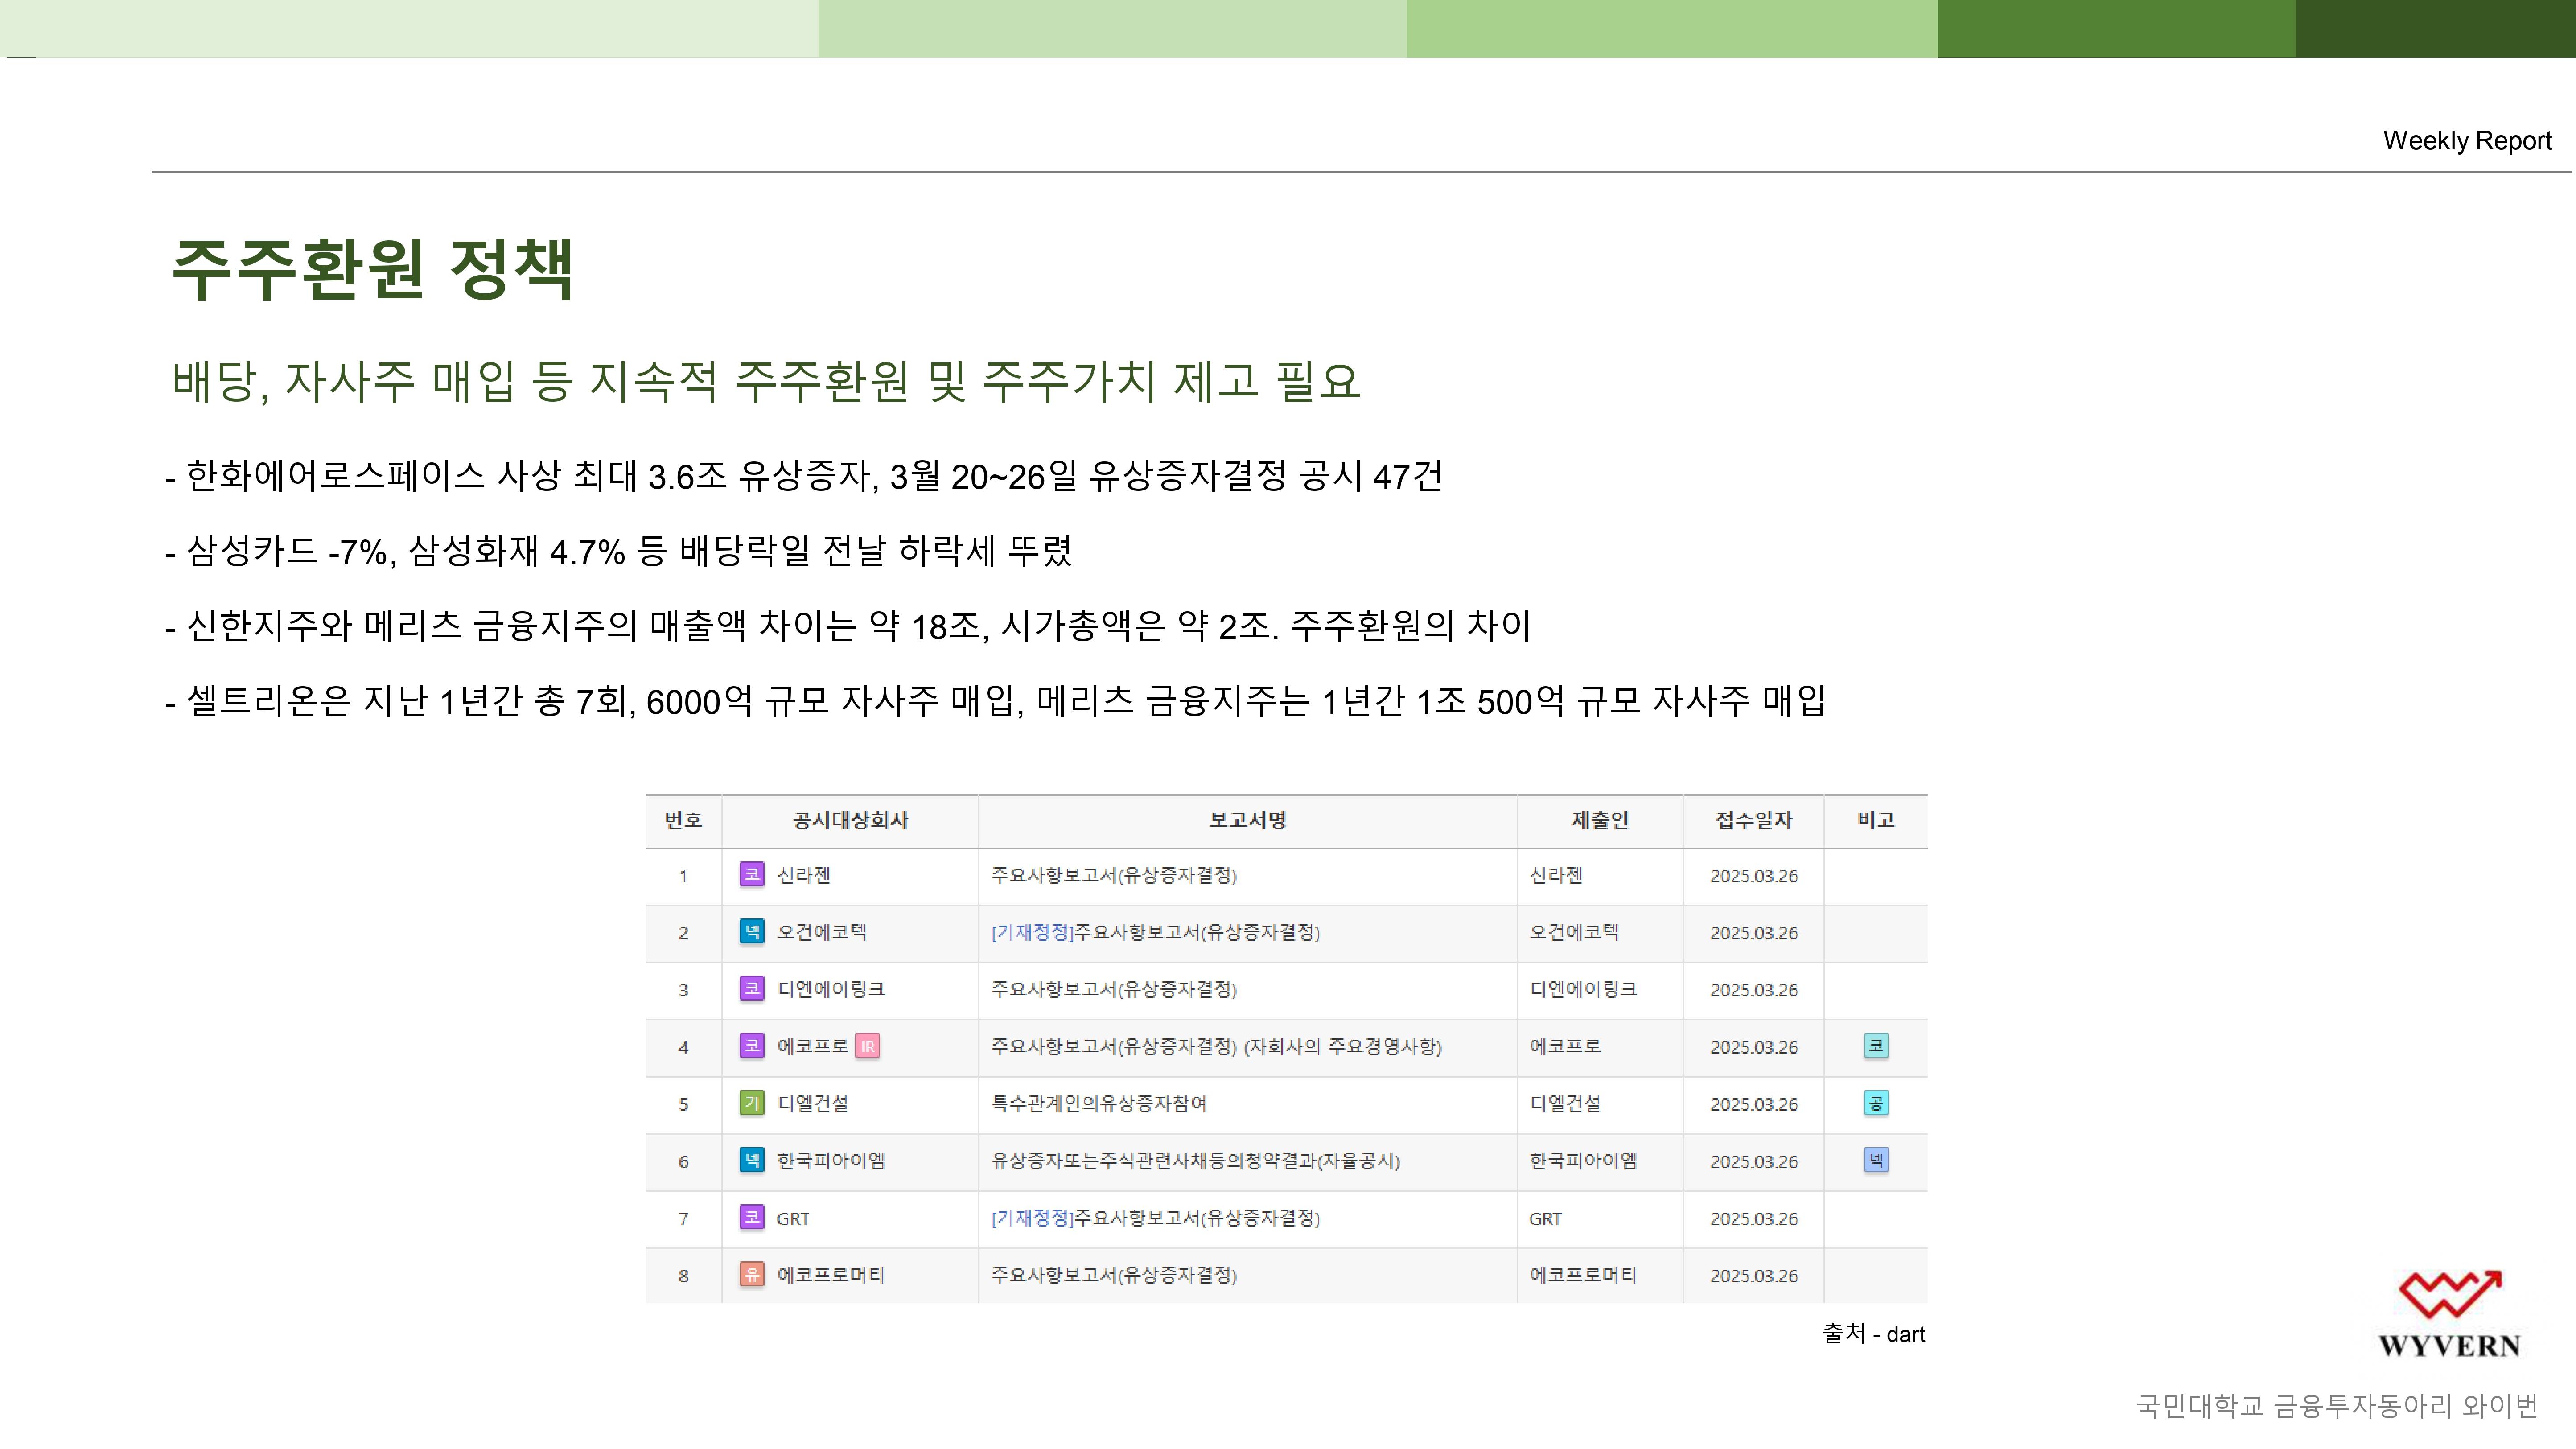The image size is (2576, 1449).
Task: Select 디엔에이링크 in the 제출인 column
Action: [x=1583, y=989]
